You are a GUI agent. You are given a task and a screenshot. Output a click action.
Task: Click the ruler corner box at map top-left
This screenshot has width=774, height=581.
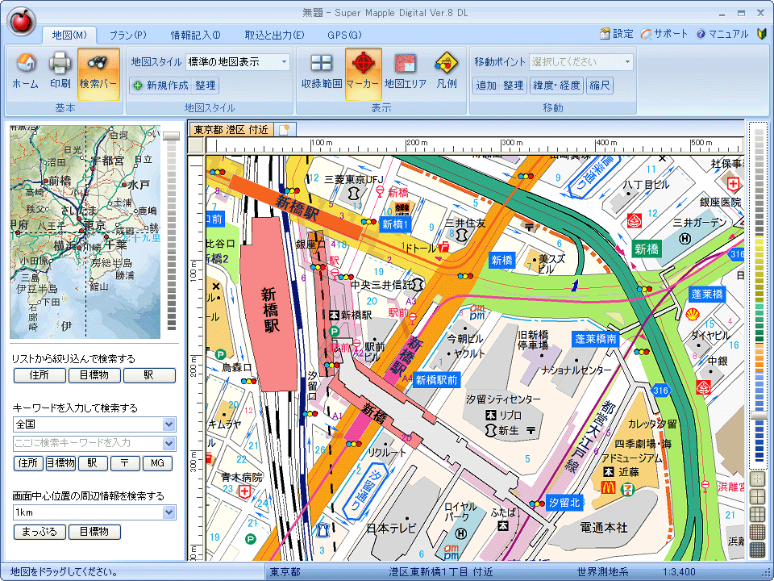(197, 145)
